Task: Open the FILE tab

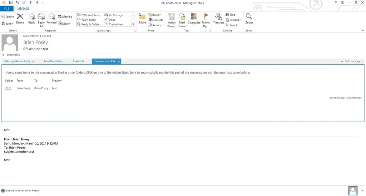Action: coord(7,9)
